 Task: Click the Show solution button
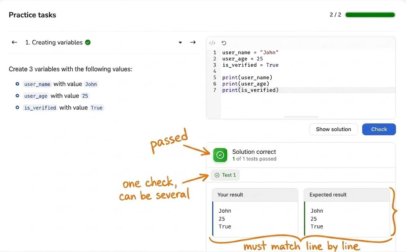(x=334, y=129)
